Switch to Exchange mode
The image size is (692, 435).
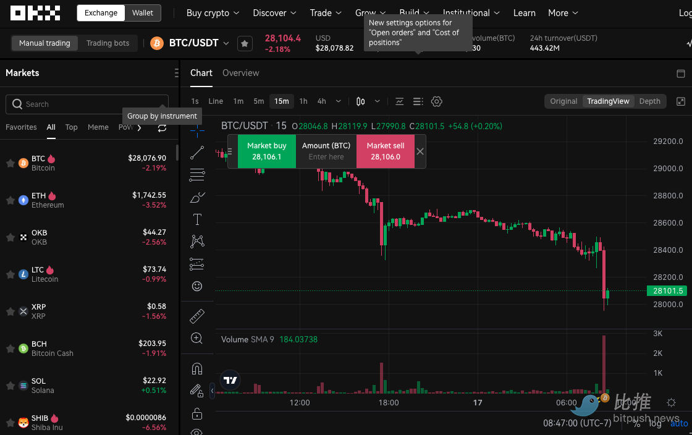coord(101,13)
